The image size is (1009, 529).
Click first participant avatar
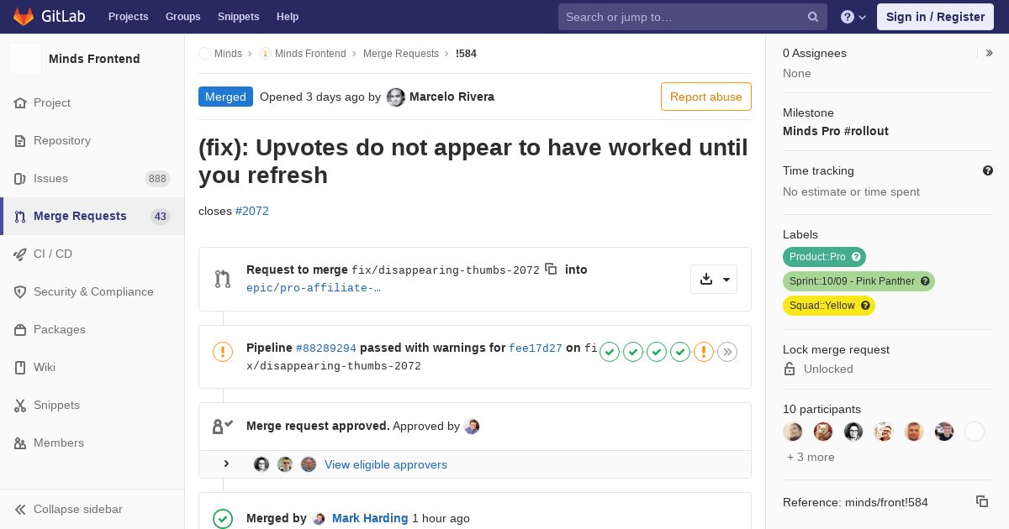(x=793, y=432)
